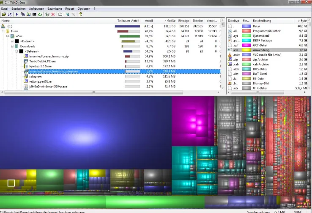
Task: Open the Aufräumen menu
Action: click(37, 8)
